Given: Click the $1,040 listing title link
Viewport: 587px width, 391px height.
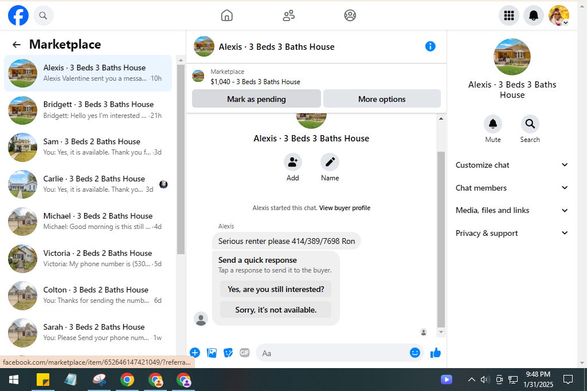Looking at the screenshot, I should tap(255, 81).
